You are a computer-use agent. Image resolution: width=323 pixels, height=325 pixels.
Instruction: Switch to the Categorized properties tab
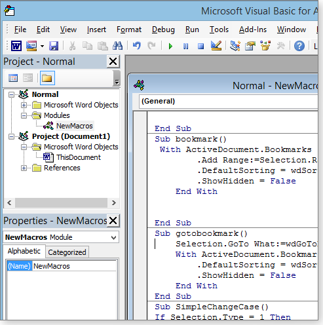pyautogui.click(x=67, y=252)
